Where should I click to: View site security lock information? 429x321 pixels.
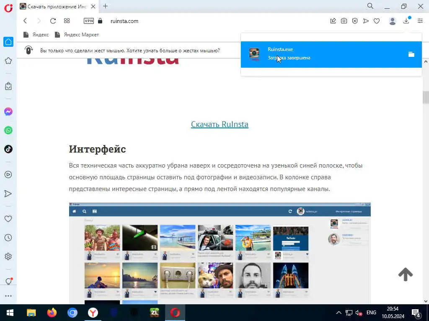tap(100, 21)
